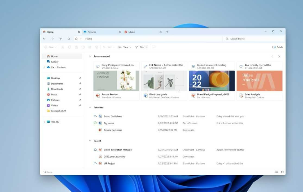Image resolution: width=303 pixels, height=192 pixels.
Task: Close the Pictures tab
Action: click(x=120, y=32)
